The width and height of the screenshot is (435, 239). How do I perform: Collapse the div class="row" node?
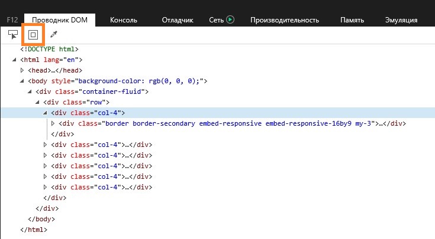[37, 102]
